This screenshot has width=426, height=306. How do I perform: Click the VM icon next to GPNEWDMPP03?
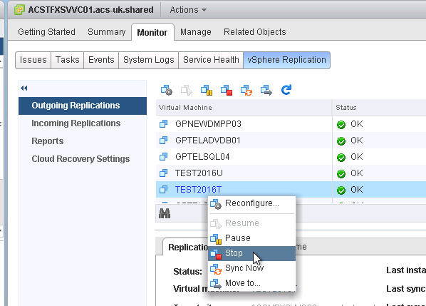pos(163,124)
